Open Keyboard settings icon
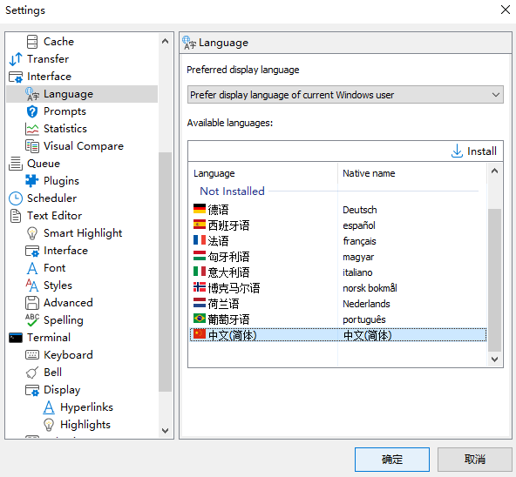Screen dimensions: 516x477 (x=32, y=355)
